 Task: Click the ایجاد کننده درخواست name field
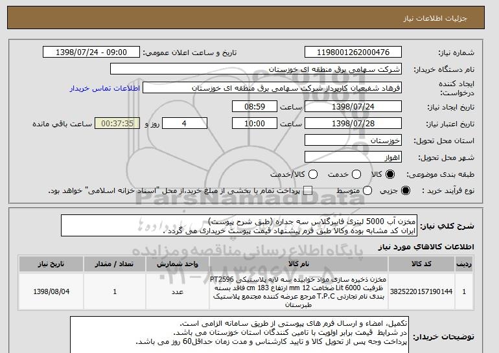tap(272, 87)
